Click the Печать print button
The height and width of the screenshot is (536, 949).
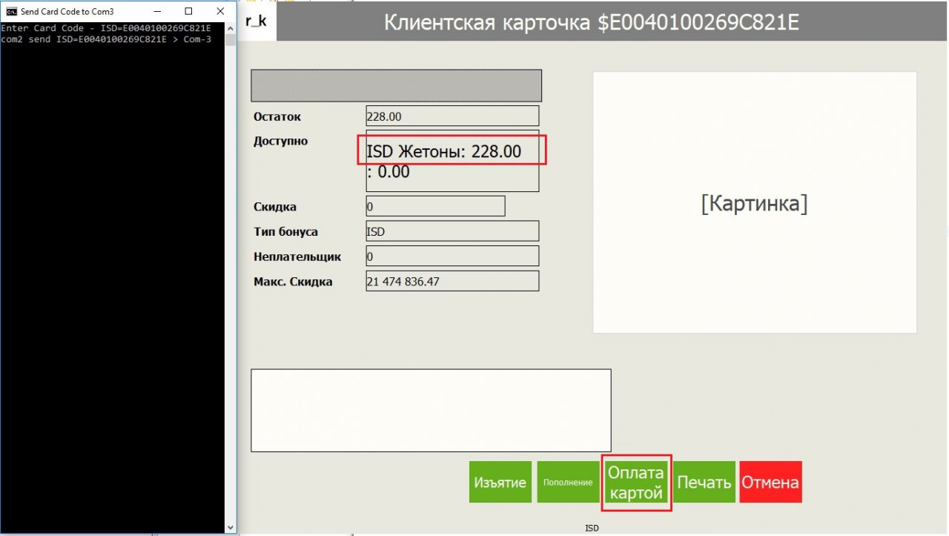pos(704,482)
